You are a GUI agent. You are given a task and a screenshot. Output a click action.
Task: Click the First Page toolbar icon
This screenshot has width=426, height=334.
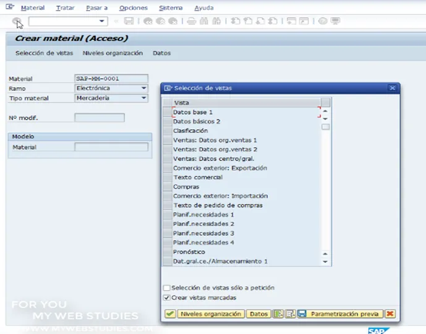(236, 21)
